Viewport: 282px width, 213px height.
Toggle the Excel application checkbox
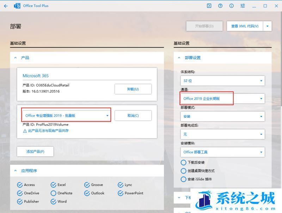point(54,185)
